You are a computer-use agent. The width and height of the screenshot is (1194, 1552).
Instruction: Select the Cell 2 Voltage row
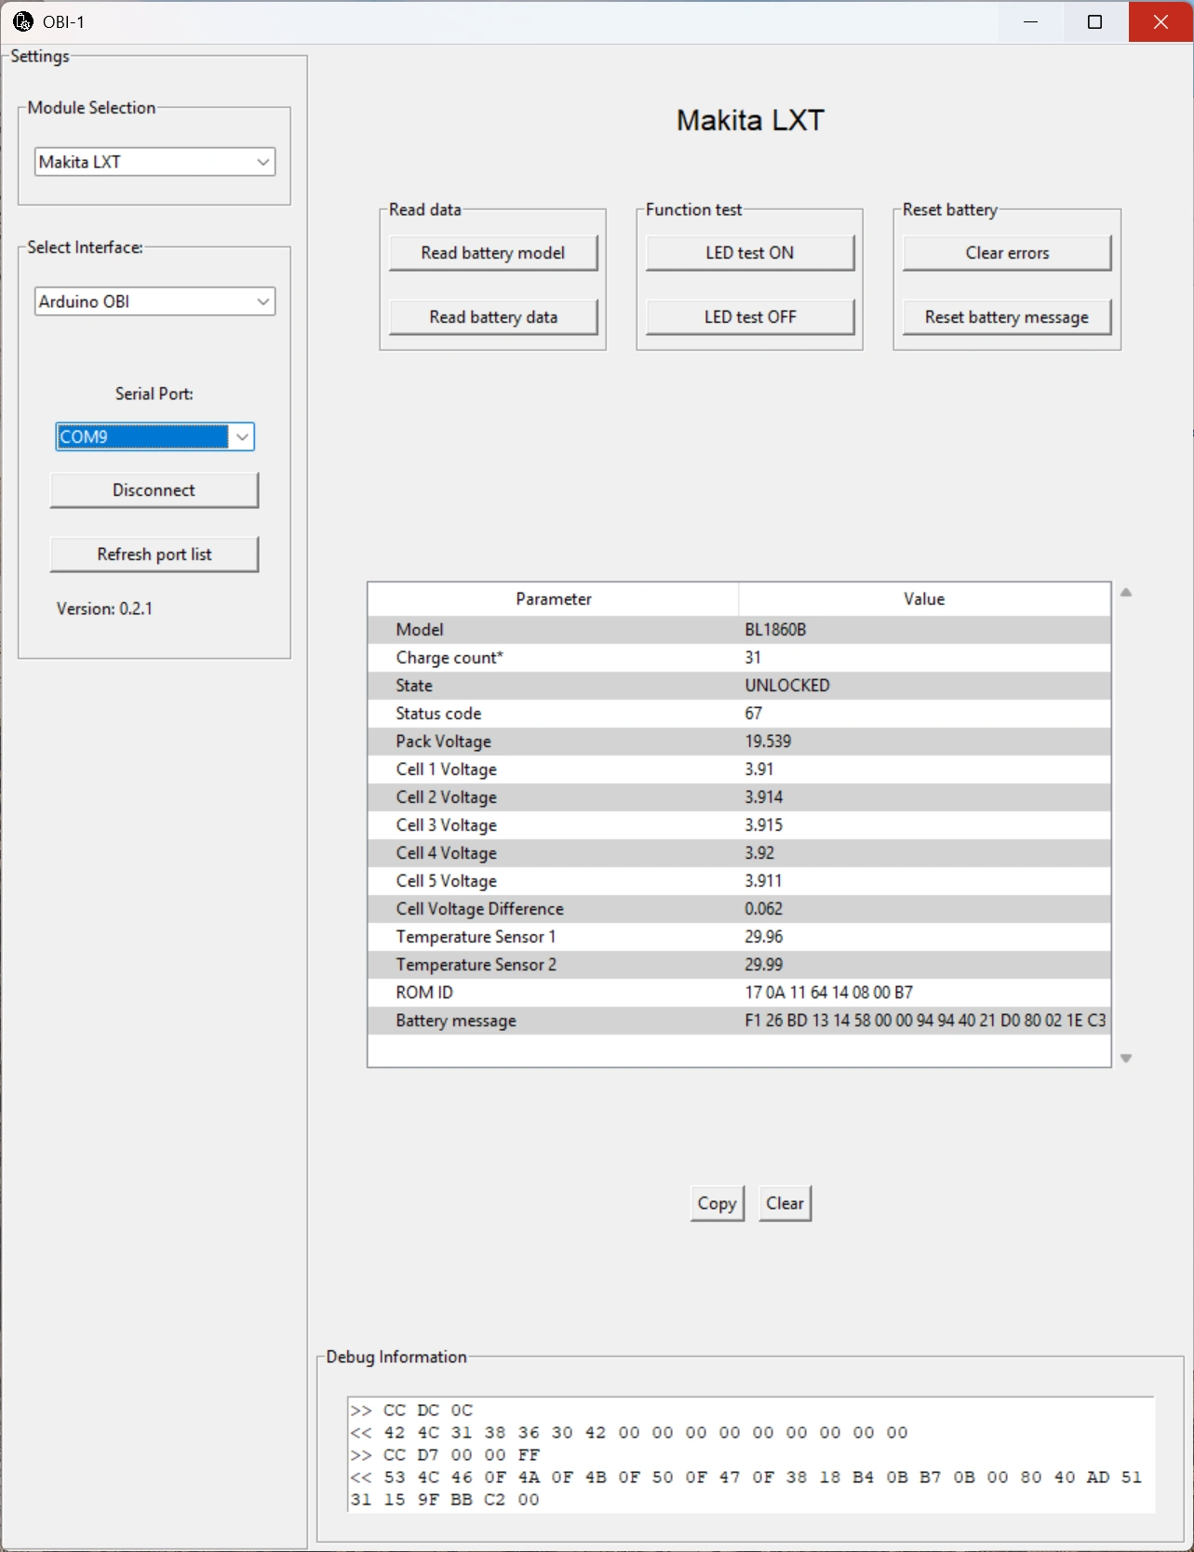(x=739, y=797)
